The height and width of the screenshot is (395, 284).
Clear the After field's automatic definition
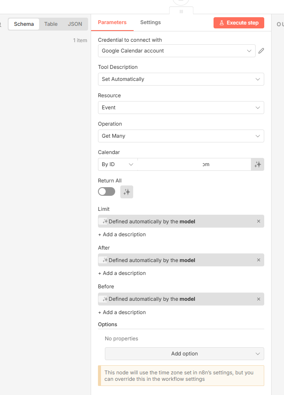(x=259, y=260)
